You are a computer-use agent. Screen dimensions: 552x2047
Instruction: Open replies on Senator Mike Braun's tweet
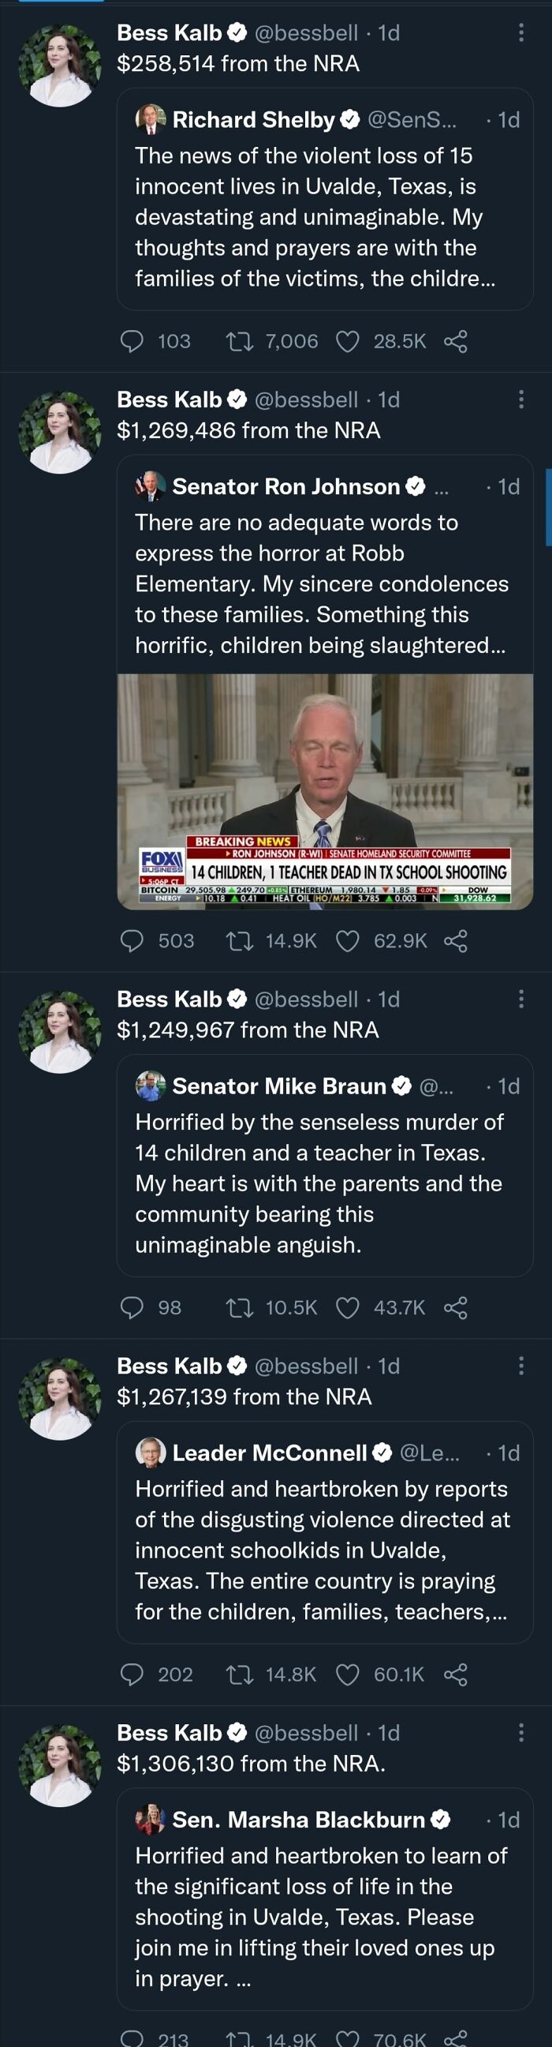[x=131, y=1308]
